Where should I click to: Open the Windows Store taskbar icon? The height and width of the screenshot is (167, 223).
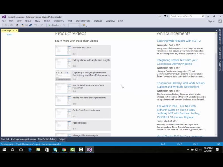pyautogui.click(x=47, y=150)
